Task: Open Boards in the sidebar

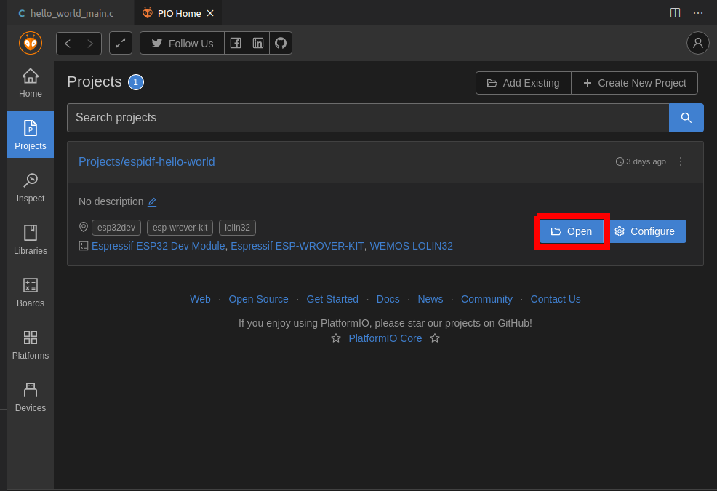Action: (31, 292)
